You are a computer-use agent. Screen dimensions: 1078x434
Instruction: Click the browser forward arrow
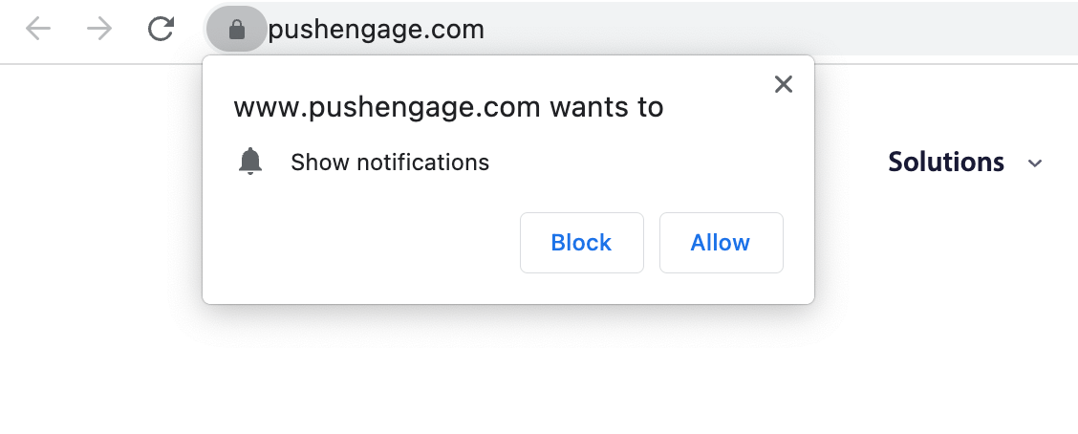(x=98, y=30)
